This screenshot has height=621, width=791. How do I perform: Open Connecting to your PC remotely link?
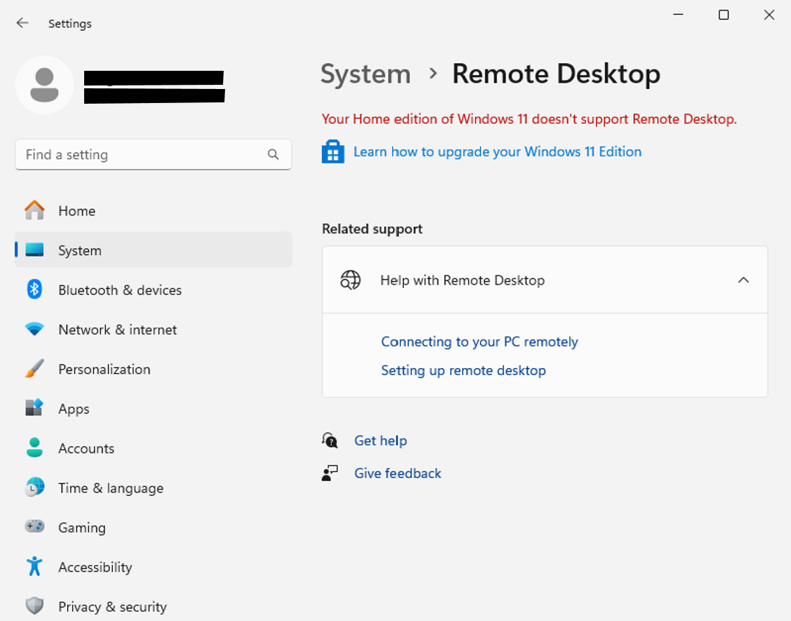[479, 342]
